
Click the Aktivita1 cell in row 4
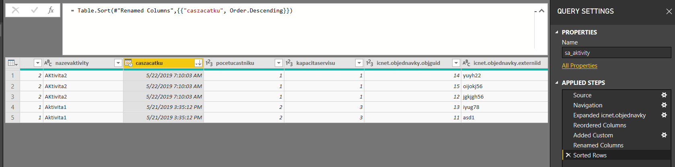pyautogui.click(x=83, y=107)
